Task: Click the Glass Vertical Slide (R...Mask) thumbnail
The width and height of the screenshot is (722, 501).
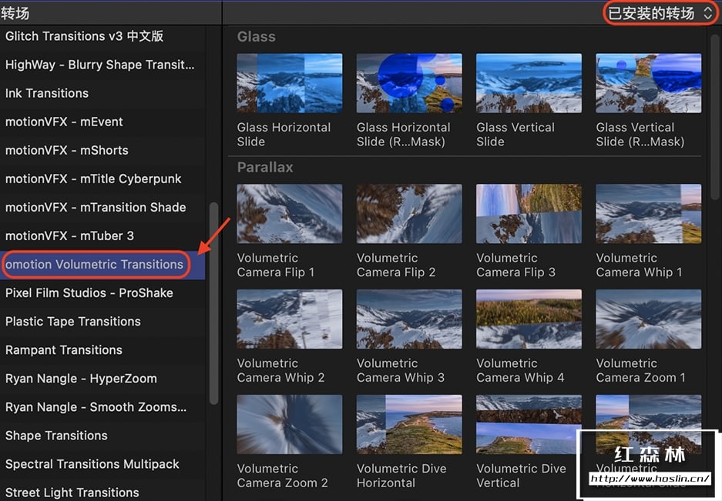Action: 649,83
